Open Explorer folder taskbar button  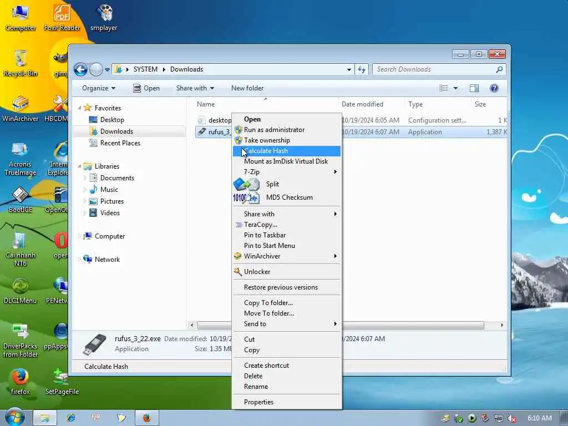pos(45,418)
